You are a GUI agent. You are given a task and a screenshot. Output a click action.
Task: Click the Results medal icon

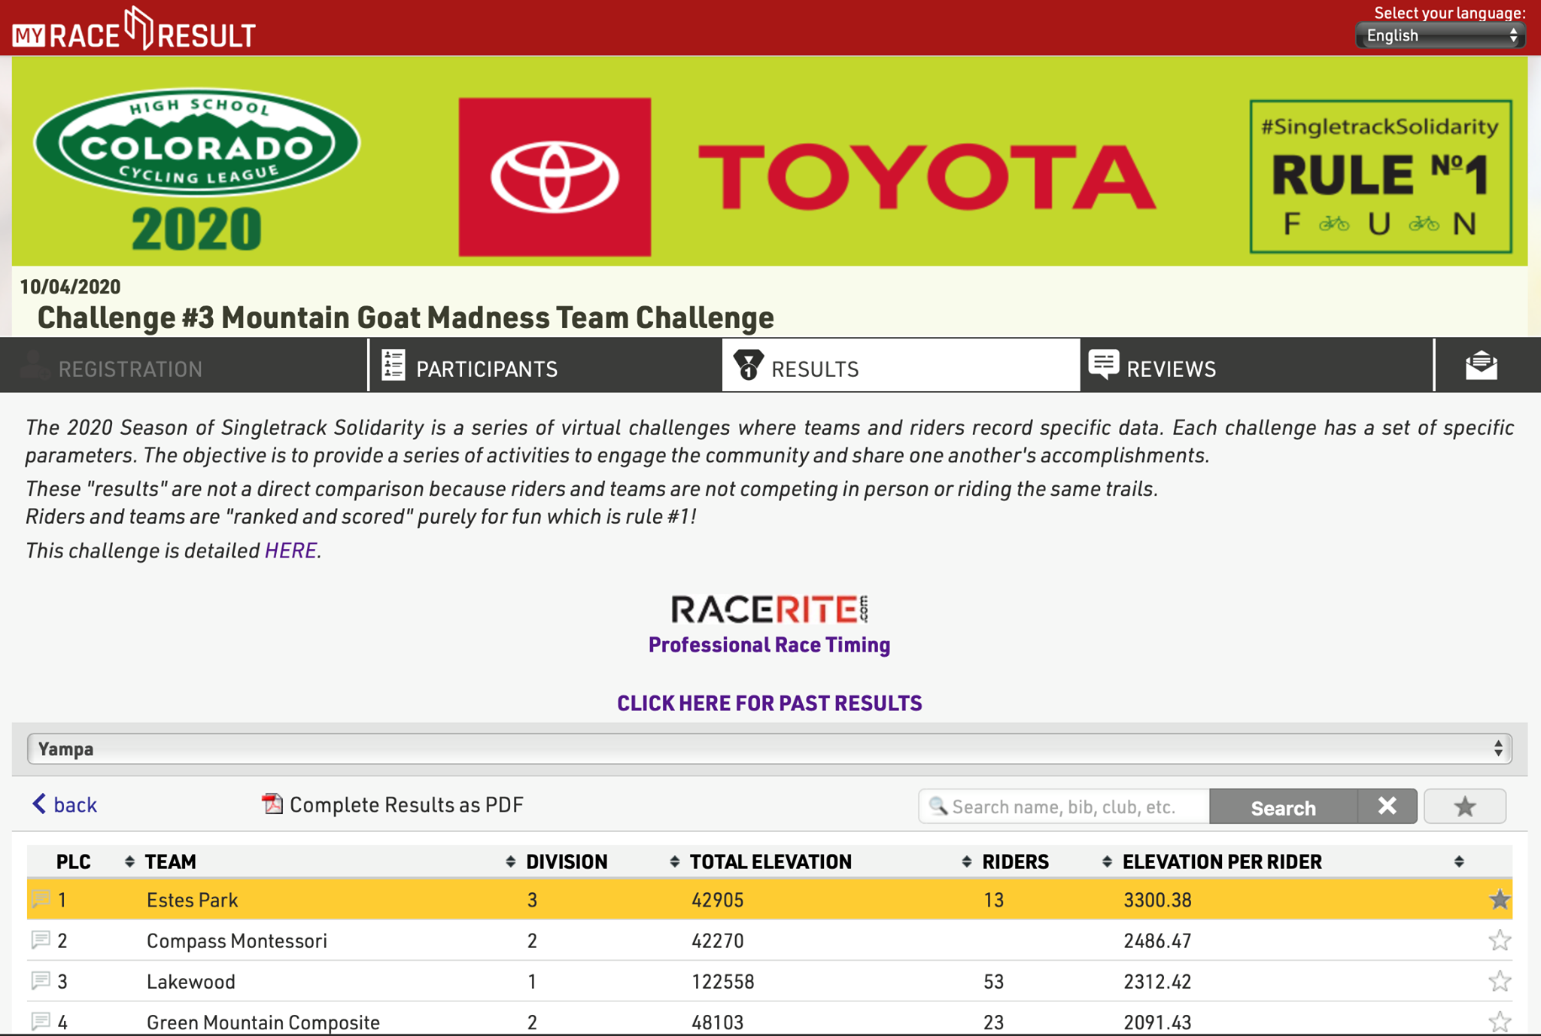click(749, 365)
